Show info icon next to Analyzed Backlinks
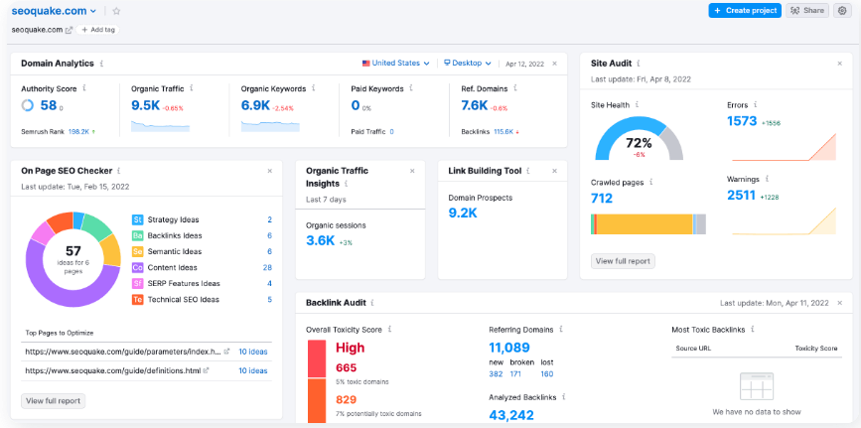This screenshot has width=861, height=428. 564,396
